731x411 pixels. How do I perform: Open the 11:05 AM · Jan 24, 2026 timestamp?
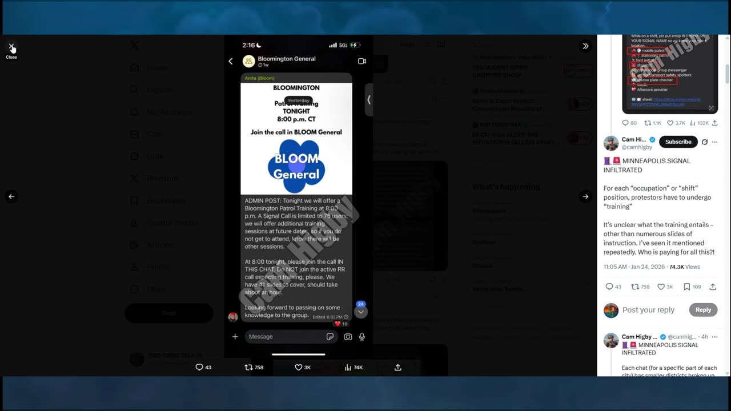(634, 267)
